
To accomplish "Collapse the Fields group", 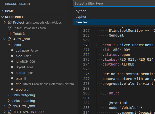I will click(9, 45).
